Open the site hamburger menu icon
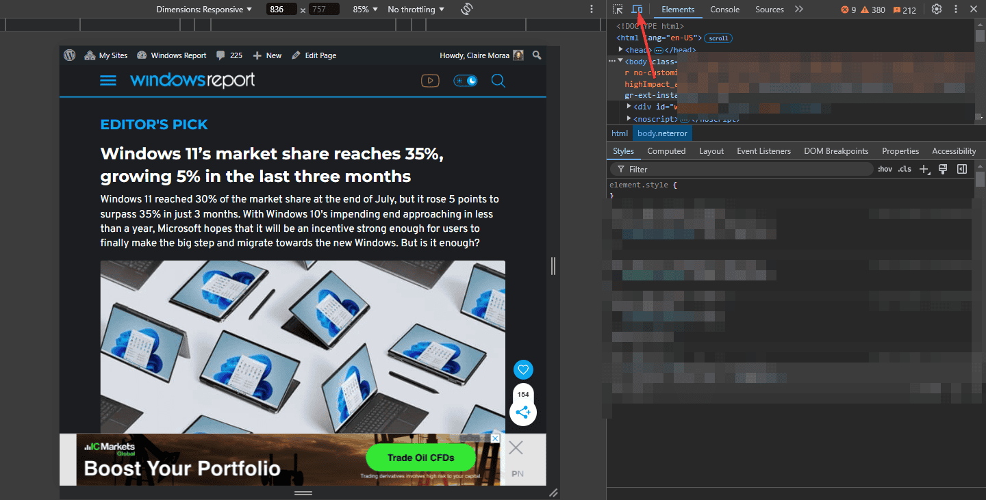This screenshot has width=986, height=500. pyautogui.click(x=108, y=81)
